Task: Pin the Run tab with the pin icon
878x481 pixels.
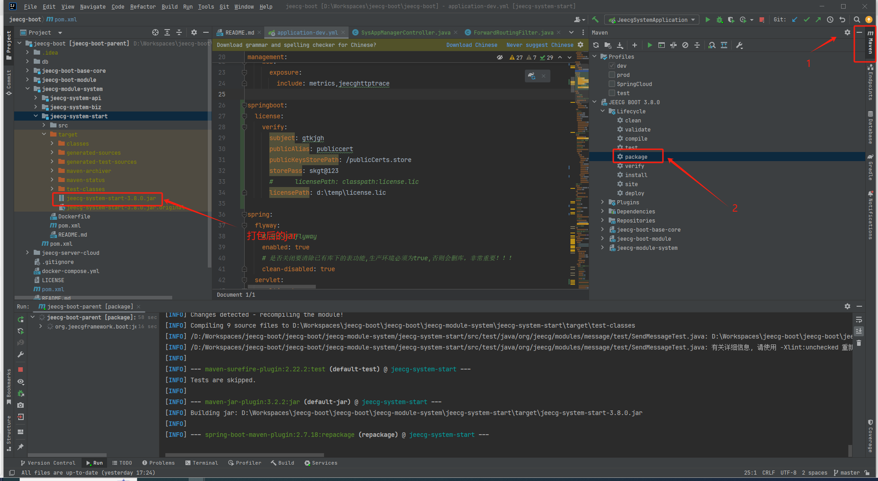Action: [21, 447]
